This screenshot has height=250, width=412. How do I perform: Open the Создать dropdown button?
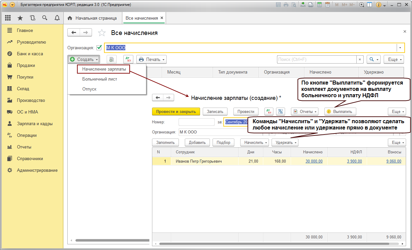point(83,59)
